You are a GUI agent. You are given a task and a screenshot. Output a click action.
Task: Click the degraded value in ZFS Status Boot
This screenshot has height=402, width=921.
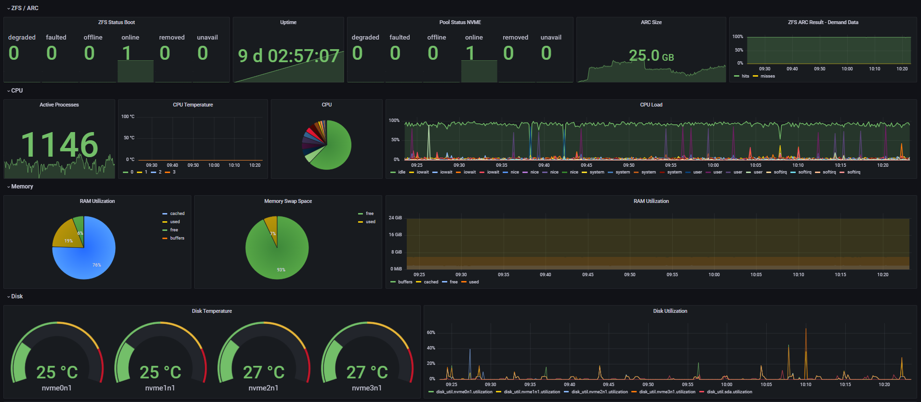(14, 53)
